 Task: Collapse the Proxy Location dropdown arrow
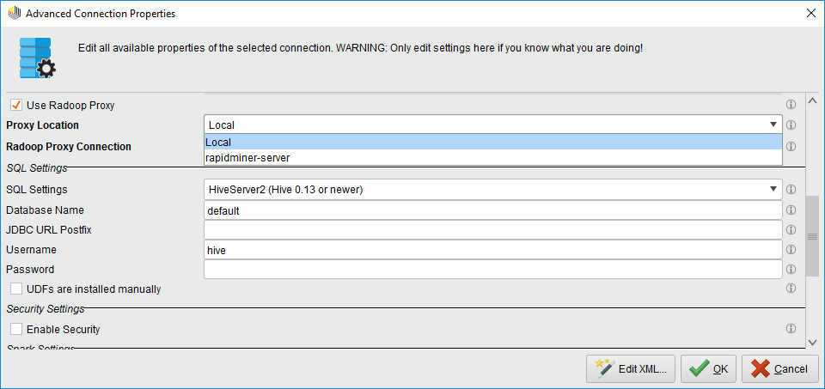[x=773, y=125]
